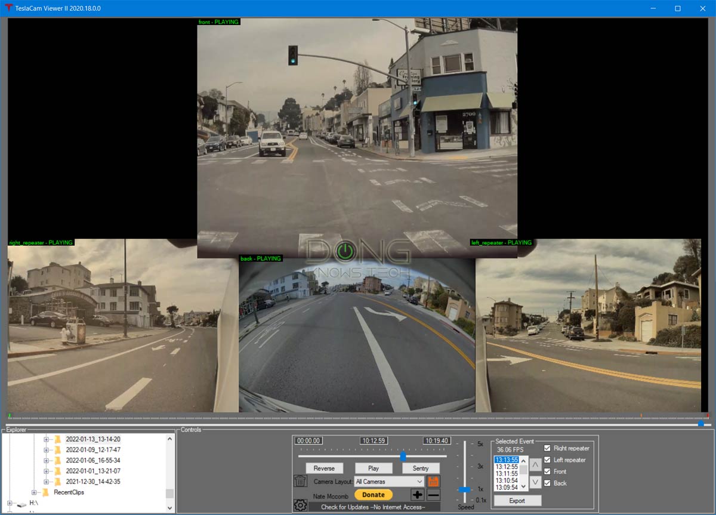716x515 pixels.
Task: Click the Reverse button
Action: [325, 468]
